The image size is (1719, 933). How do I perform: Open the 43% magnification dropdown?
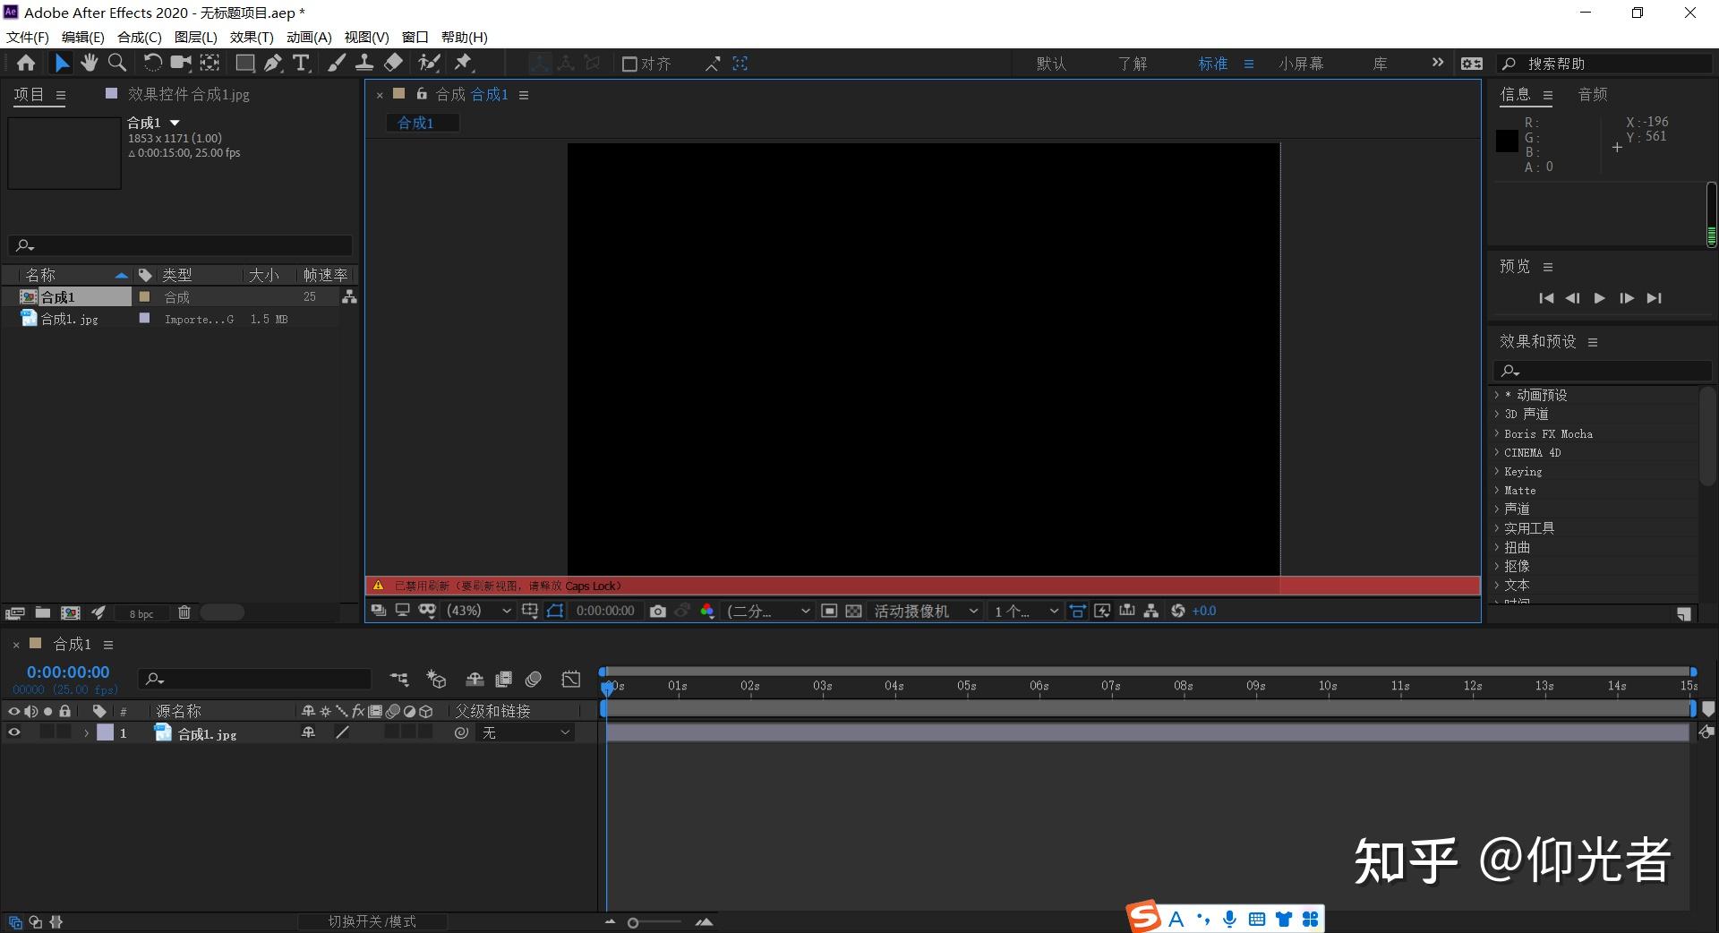(x=479, y=611)
